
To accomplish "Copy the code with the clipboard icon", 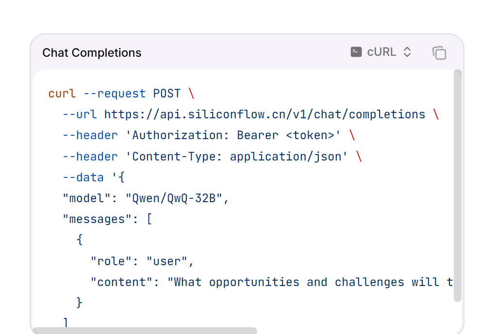I will coord(439,53).
